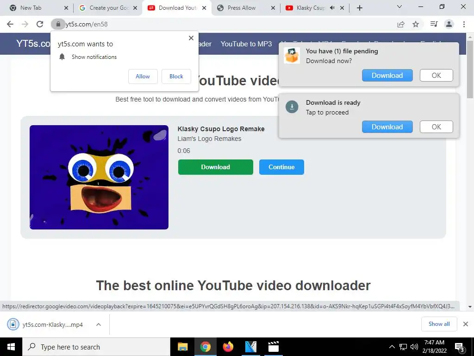474x356 pixels.
Task: Bookmark this page with the star icon
Action: coord(416,24)
